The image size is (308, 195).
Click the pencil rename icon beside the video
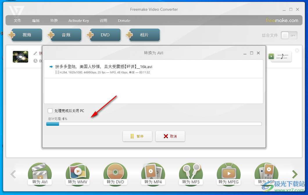(x=35, y=53)
